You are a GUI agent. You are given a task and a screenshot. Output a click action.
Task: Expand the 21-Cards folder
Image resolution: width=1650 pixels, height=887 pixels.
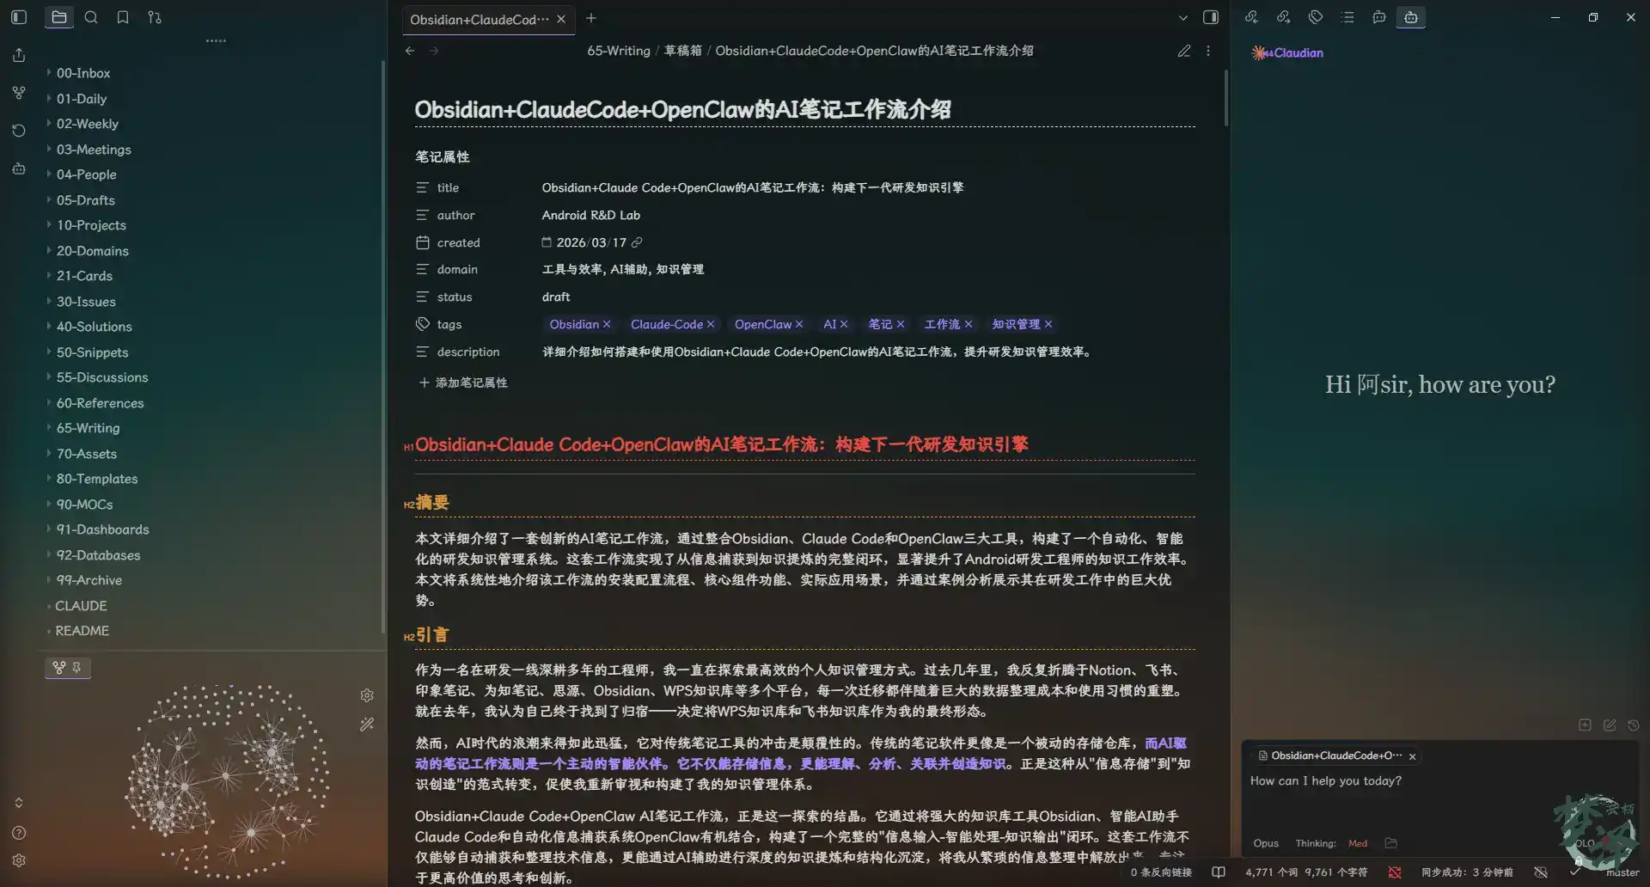(x=84, y=276)
